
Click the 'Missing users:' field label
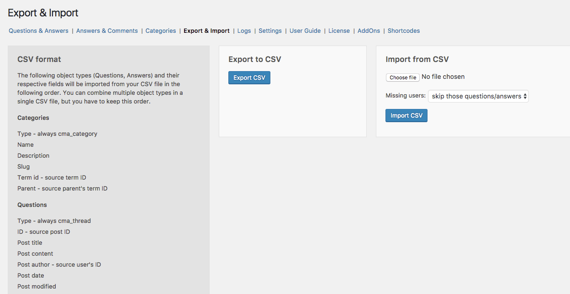(x=406, y=96)
